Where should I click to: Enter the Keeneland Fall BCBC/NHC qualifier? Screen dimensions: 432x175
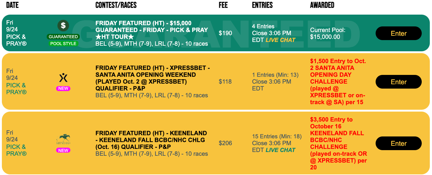[398, 144]
